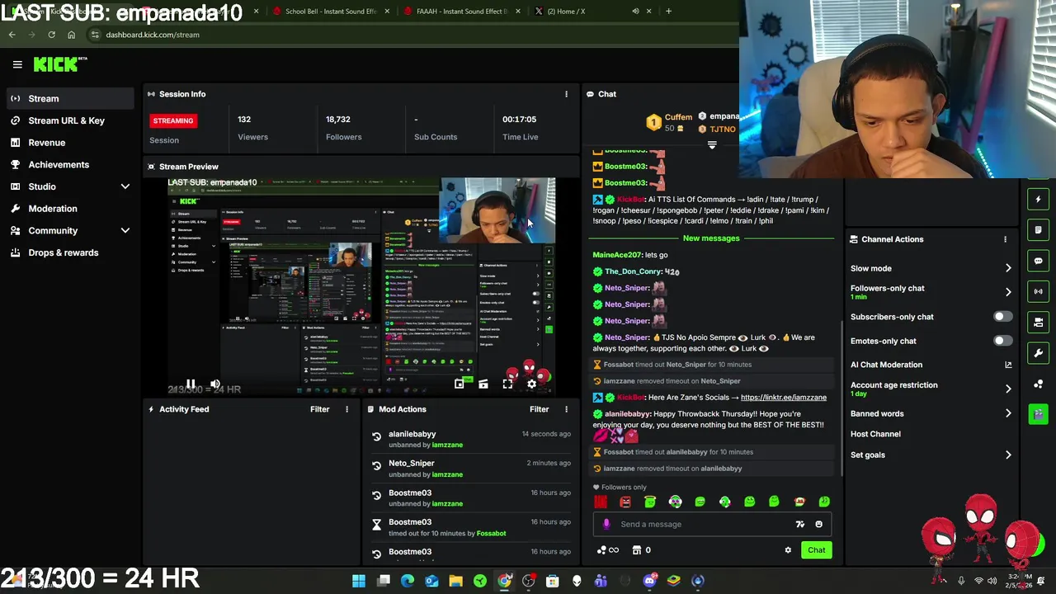Open Discord from the taskbar
This screenshot has height=594, width=1056.
pyautogui.click(x=649, y=581)
